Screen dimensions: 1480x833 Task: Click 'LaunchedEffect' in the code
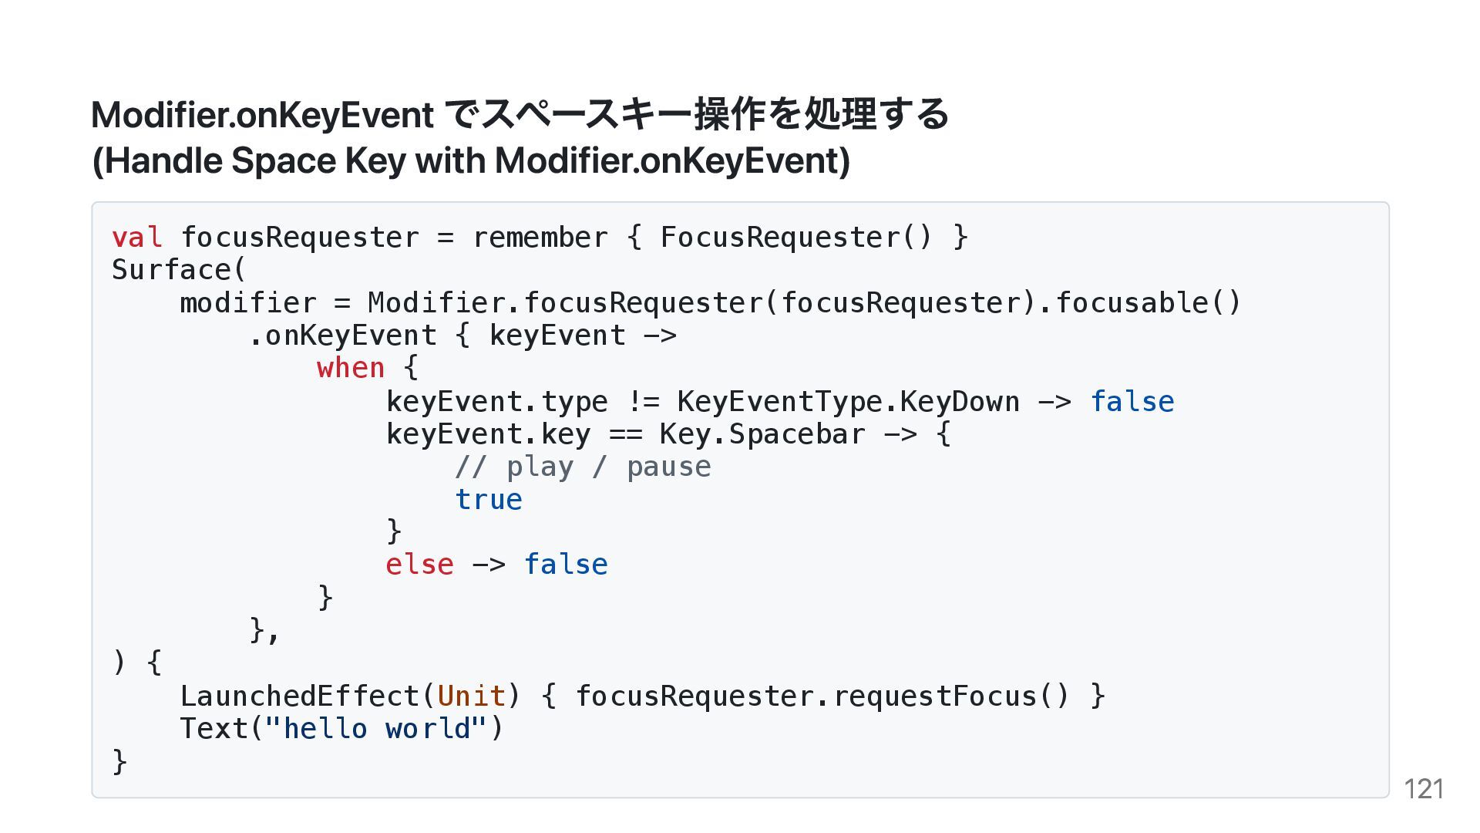300,696
